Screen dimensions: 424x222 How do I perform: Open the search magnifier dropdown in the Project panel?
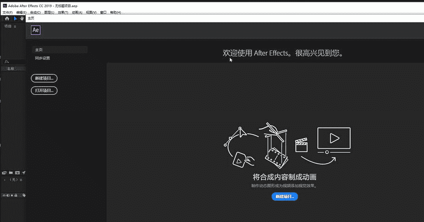click(7, 62)
